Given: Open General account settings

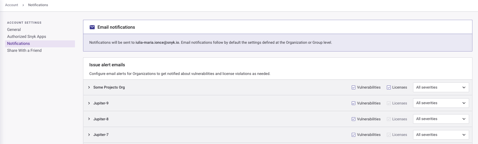Looking at the screenshot, I should [14, 30].
